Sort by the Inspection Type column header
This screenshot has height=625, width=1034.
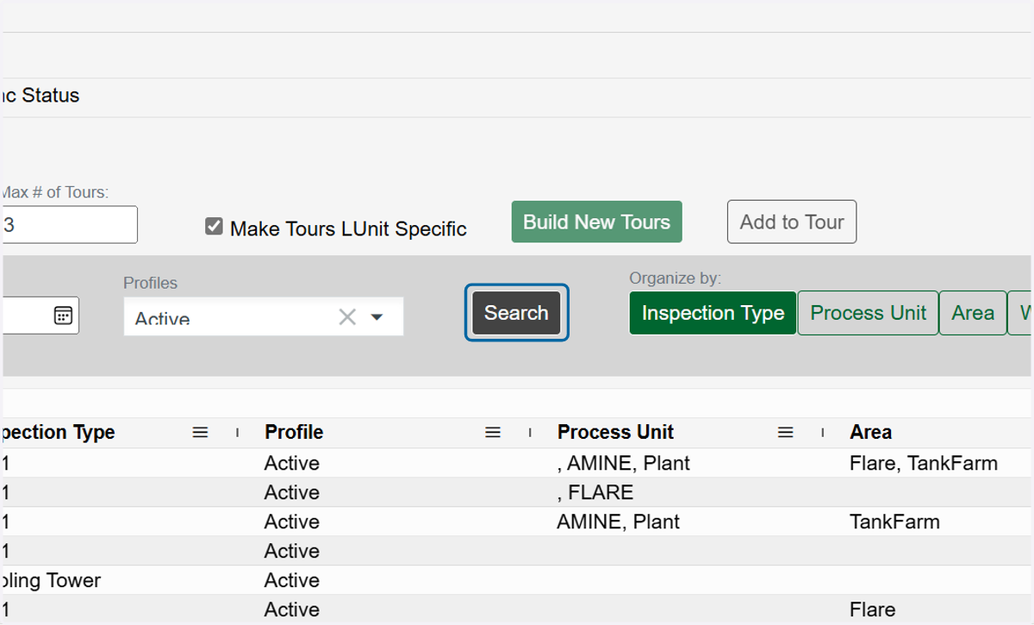pos(58,433)
